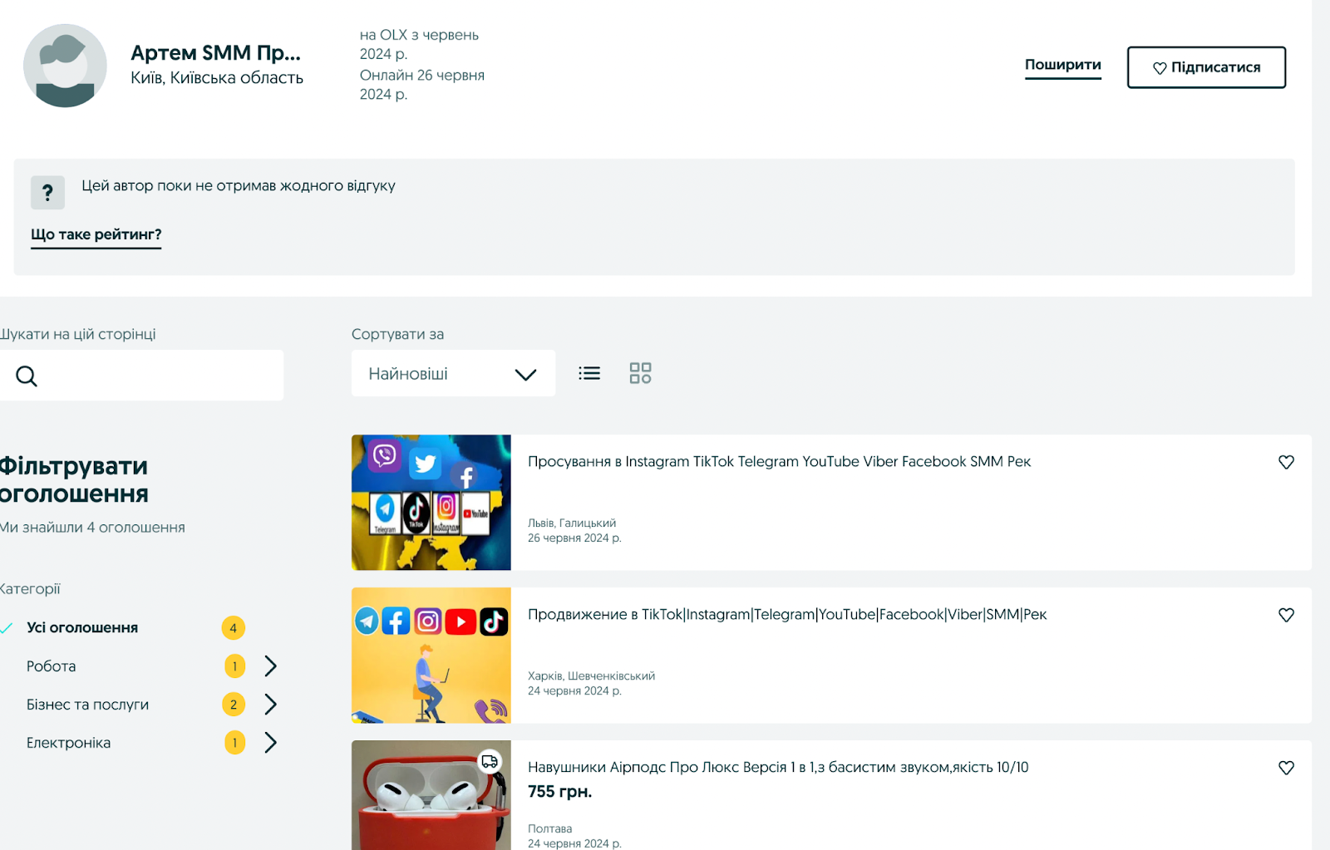This screenshot has height=850, width=1330.
Task: Expand the Електроніка category chevron
Action: pos(270,742)
